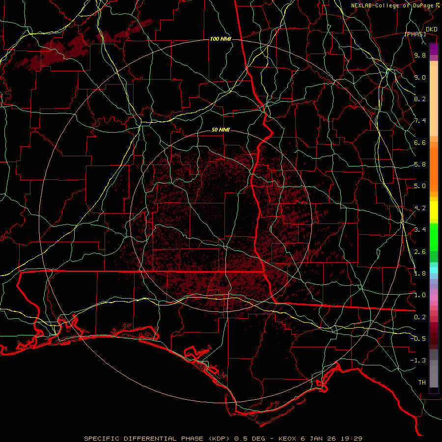The width and height of the screenshot is (442, 442).
Task: Click the 5.0 legend value
Action: [x=420, y=186]
